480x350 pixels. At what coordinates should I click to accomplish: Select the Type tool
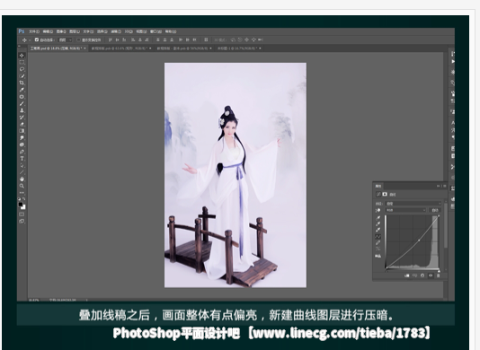click(x=22, y=158)
